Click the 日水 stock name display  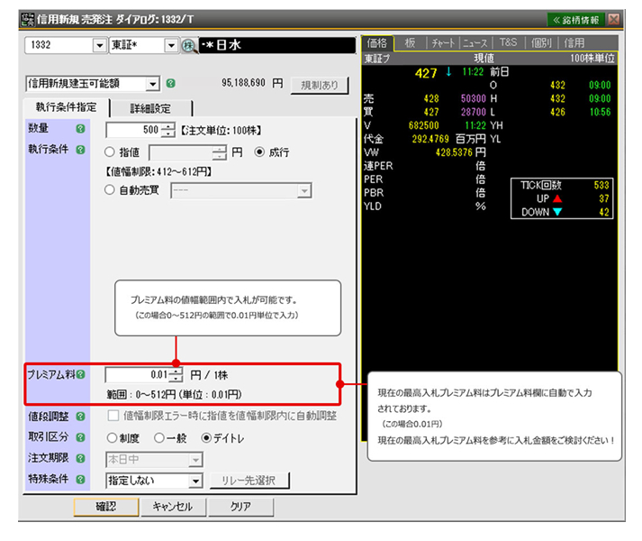click(x=277, y=45)
